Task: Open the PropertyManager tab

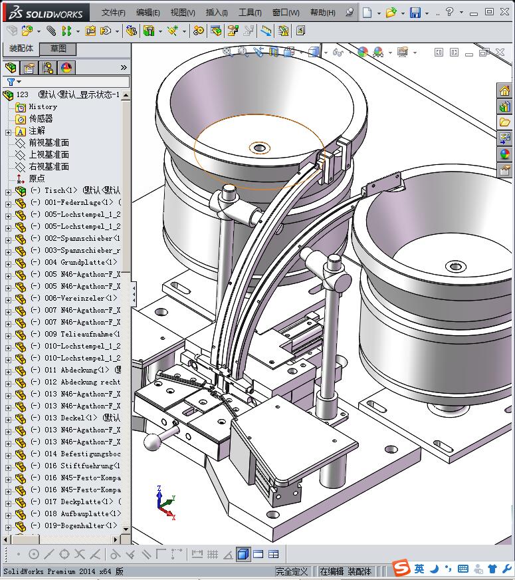Action: pyautogui.click(x=29, y=68)
